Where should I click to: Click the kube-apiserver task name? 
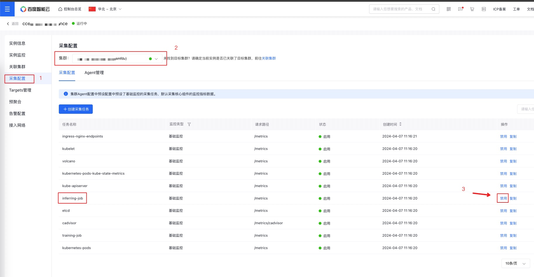[75, 186]
